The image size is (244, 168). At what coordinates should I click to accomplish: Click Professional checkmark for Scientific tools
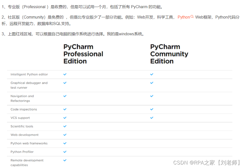coord(65,126)
